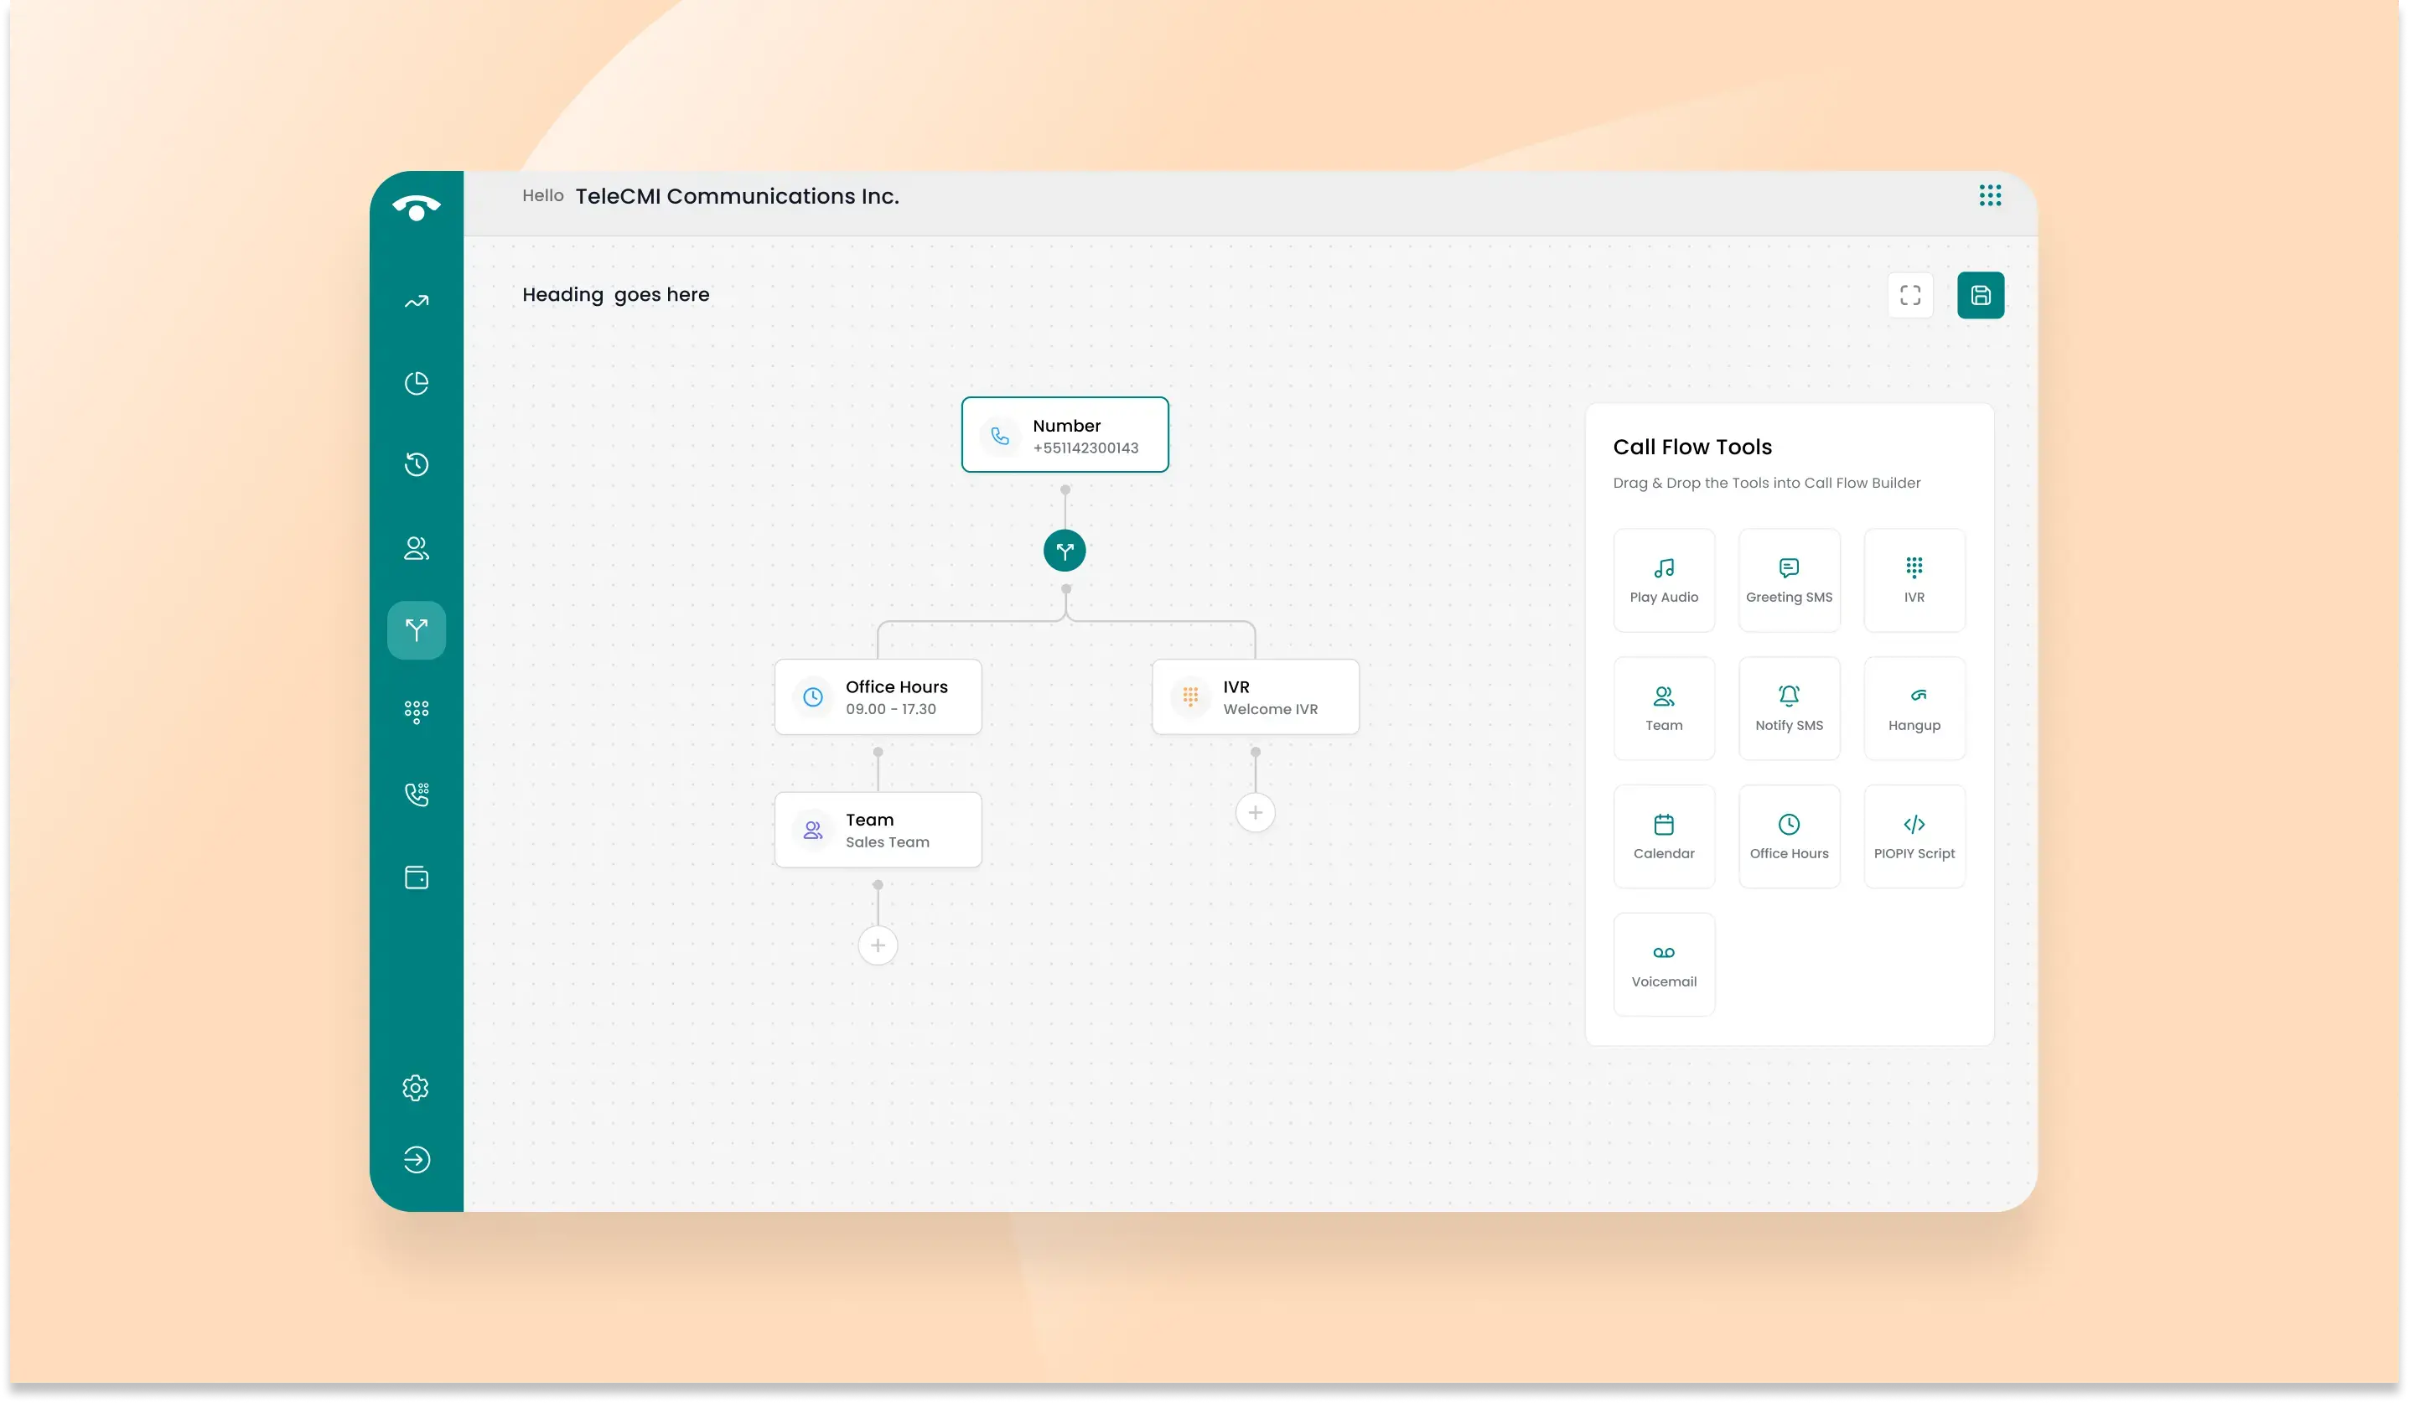Click the logout arrow icon in sidebar
This screenshot has height=1403, width=2409.
click(x=416, y=1159)
